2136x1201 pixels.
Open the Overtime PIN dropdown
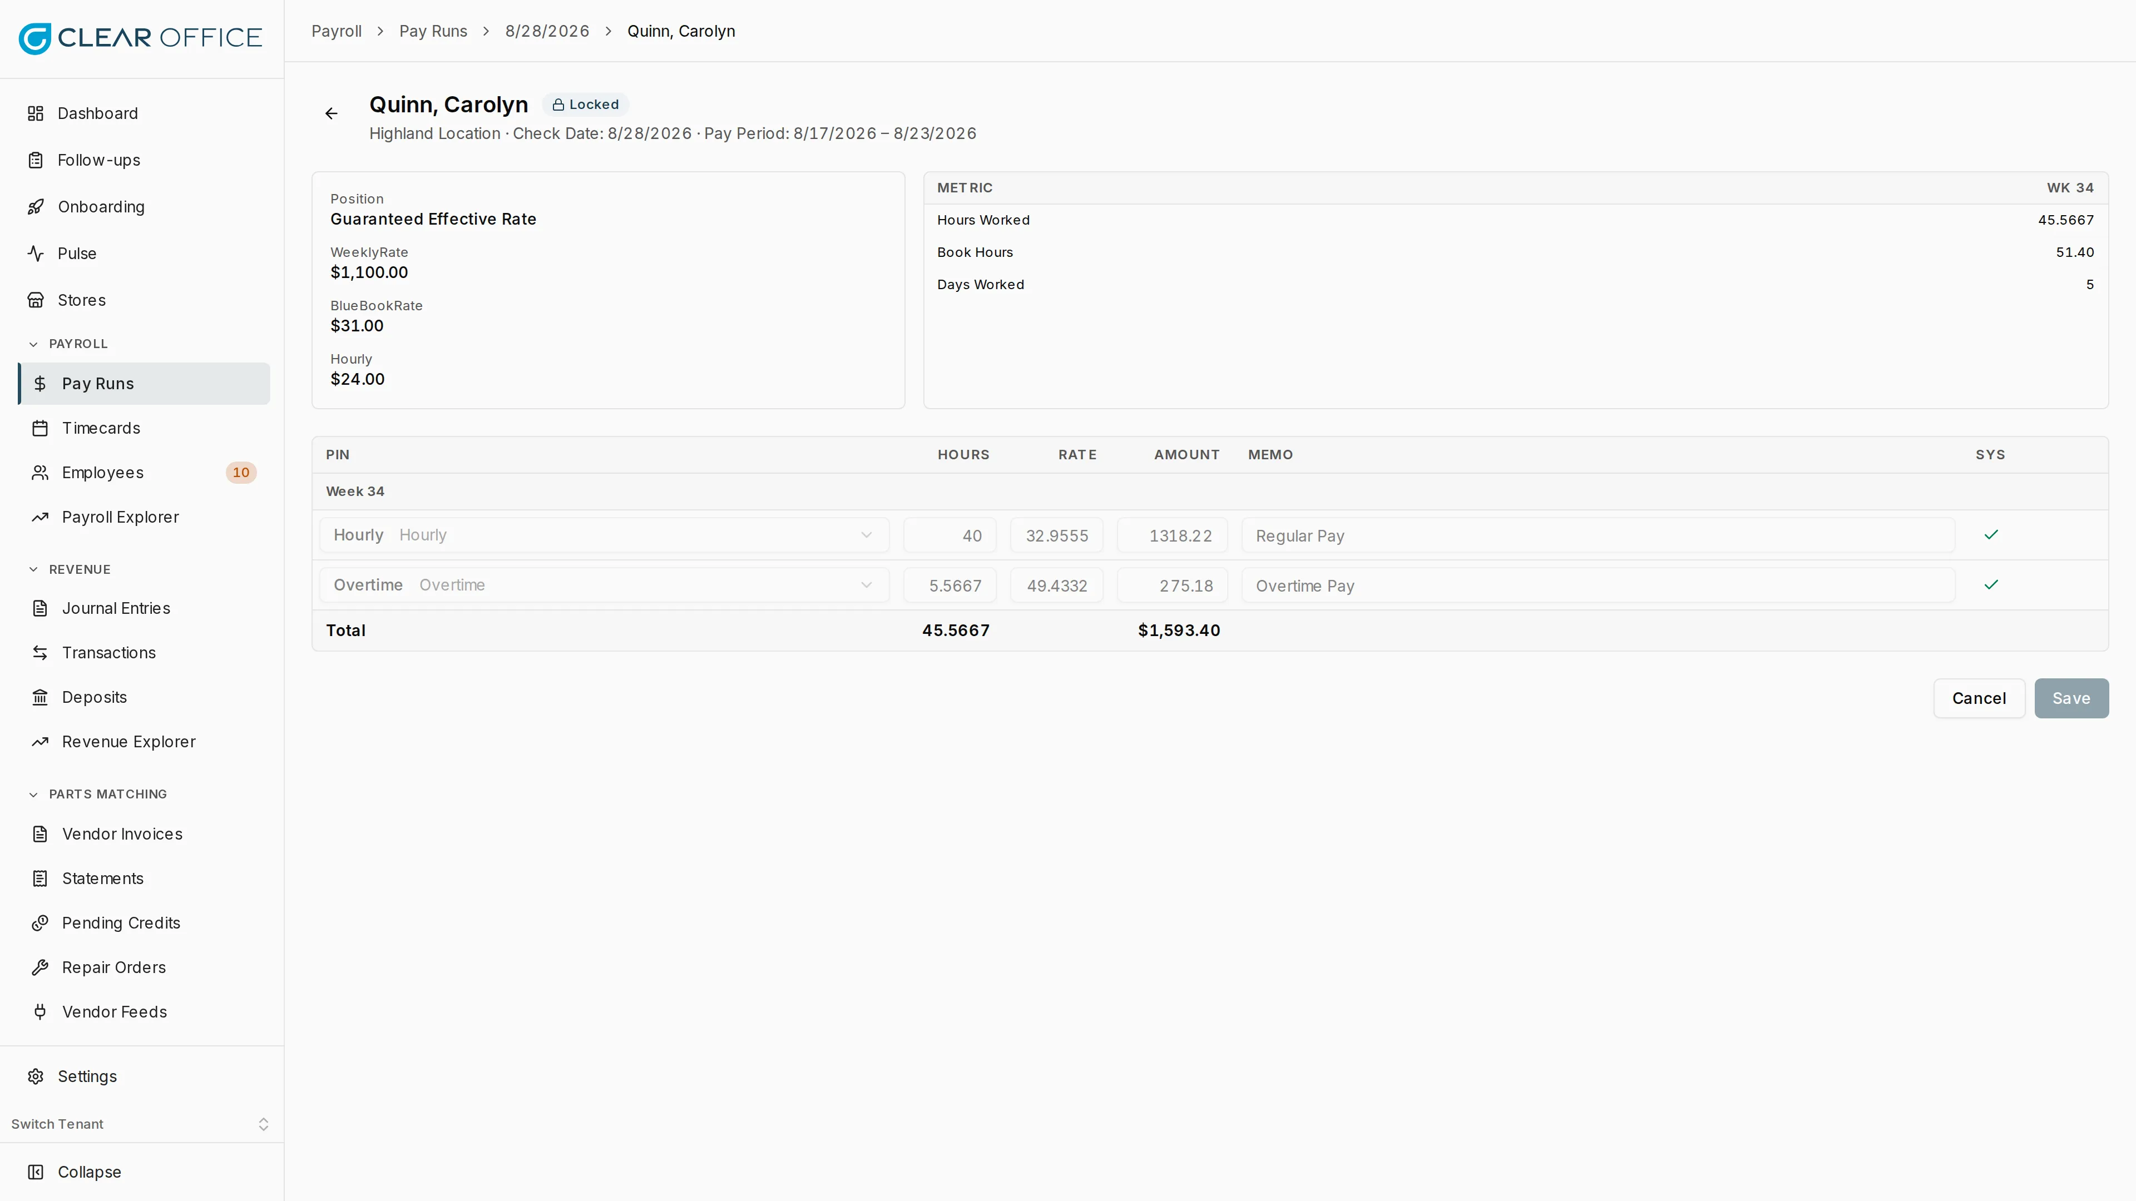pyautogui.click(x=605, y=585)
